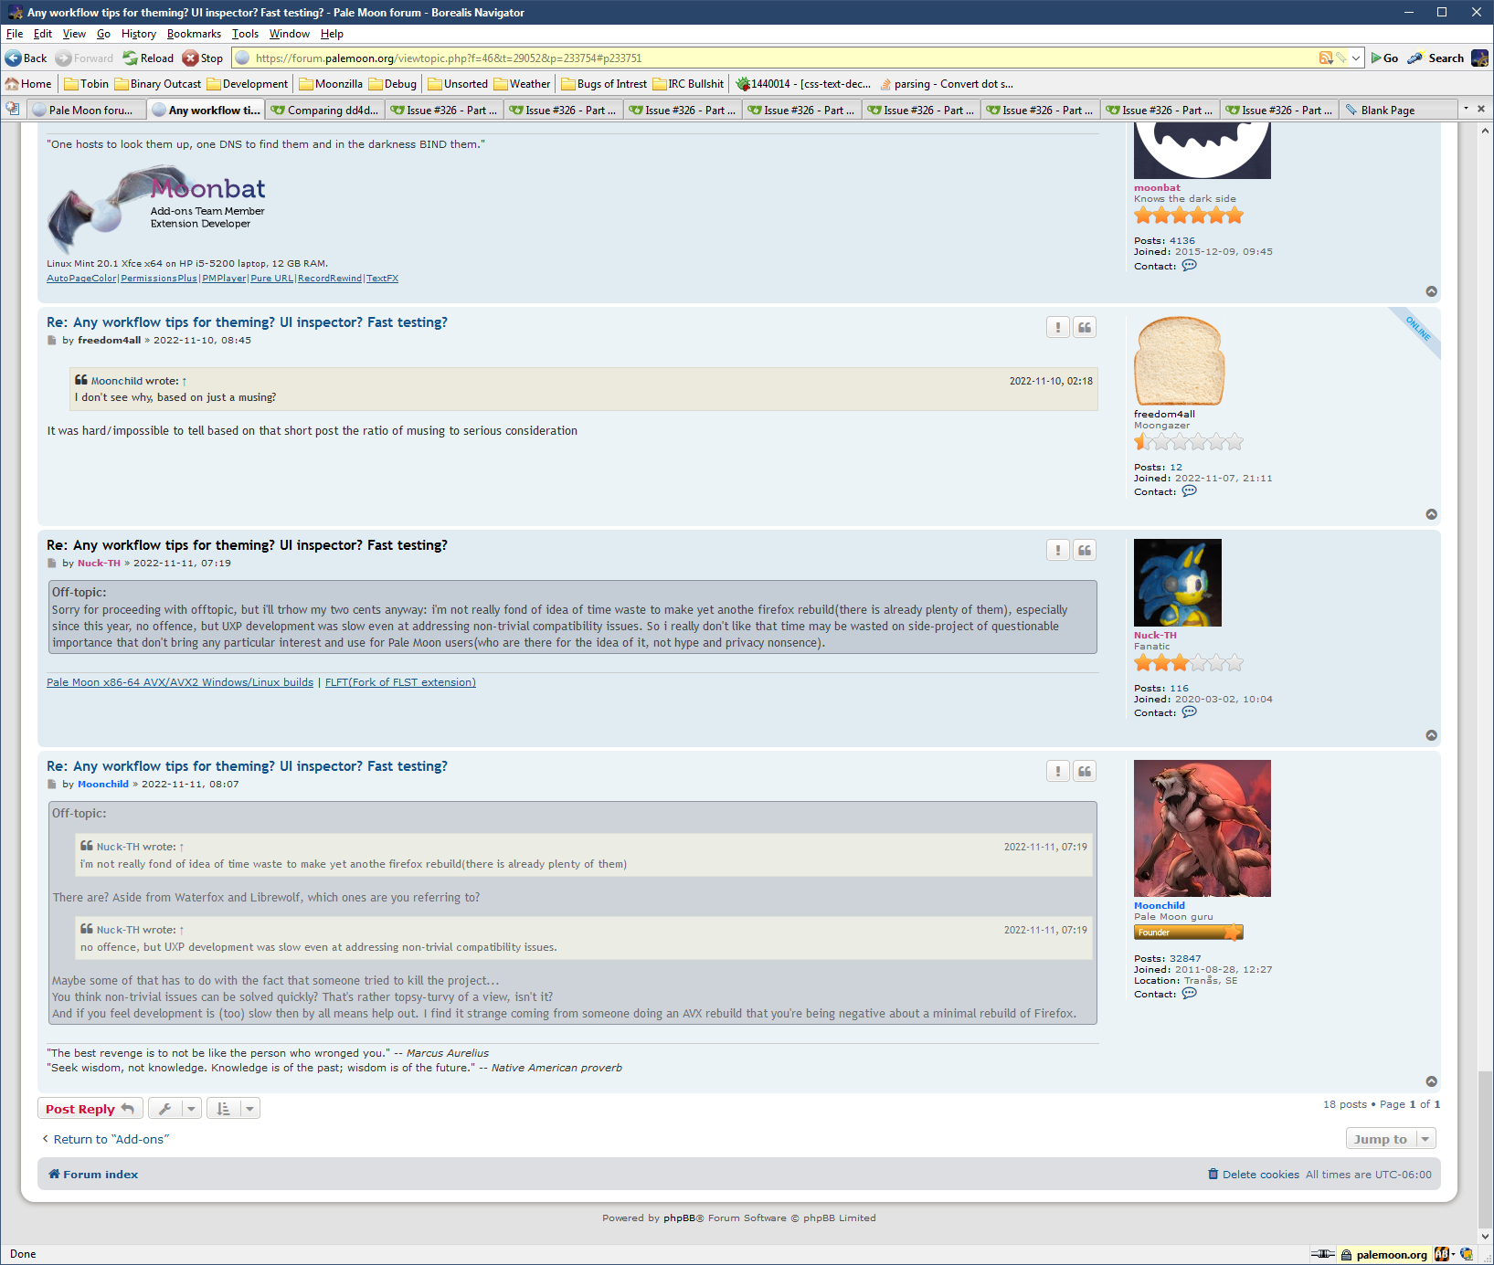Image resolution: width=1494 pixels, height=1265 pixels.
Task: Open the Home bookmark in bookmarks toolbar
Action: pos(28,83)
